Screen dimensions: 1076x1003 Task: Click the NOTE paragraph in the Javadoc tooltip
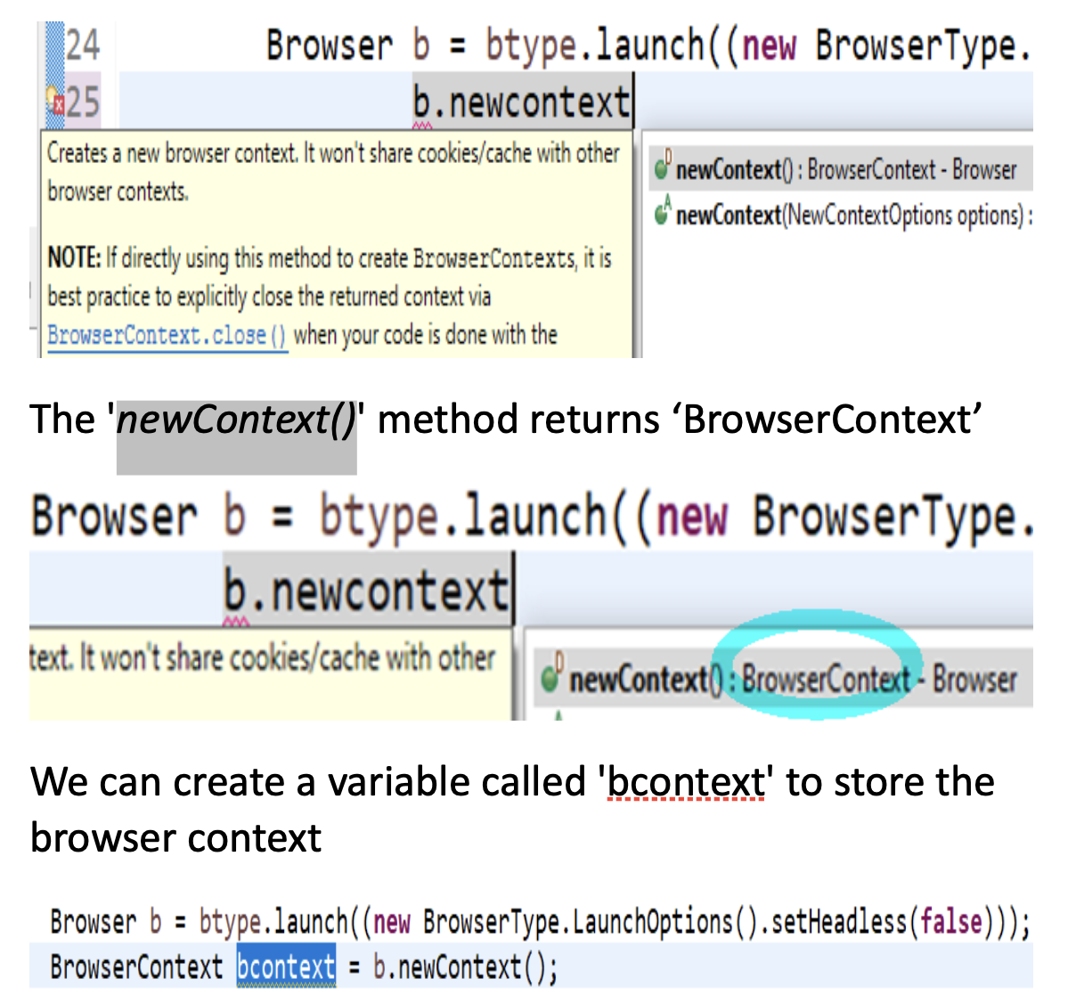[x=330, y=297]
